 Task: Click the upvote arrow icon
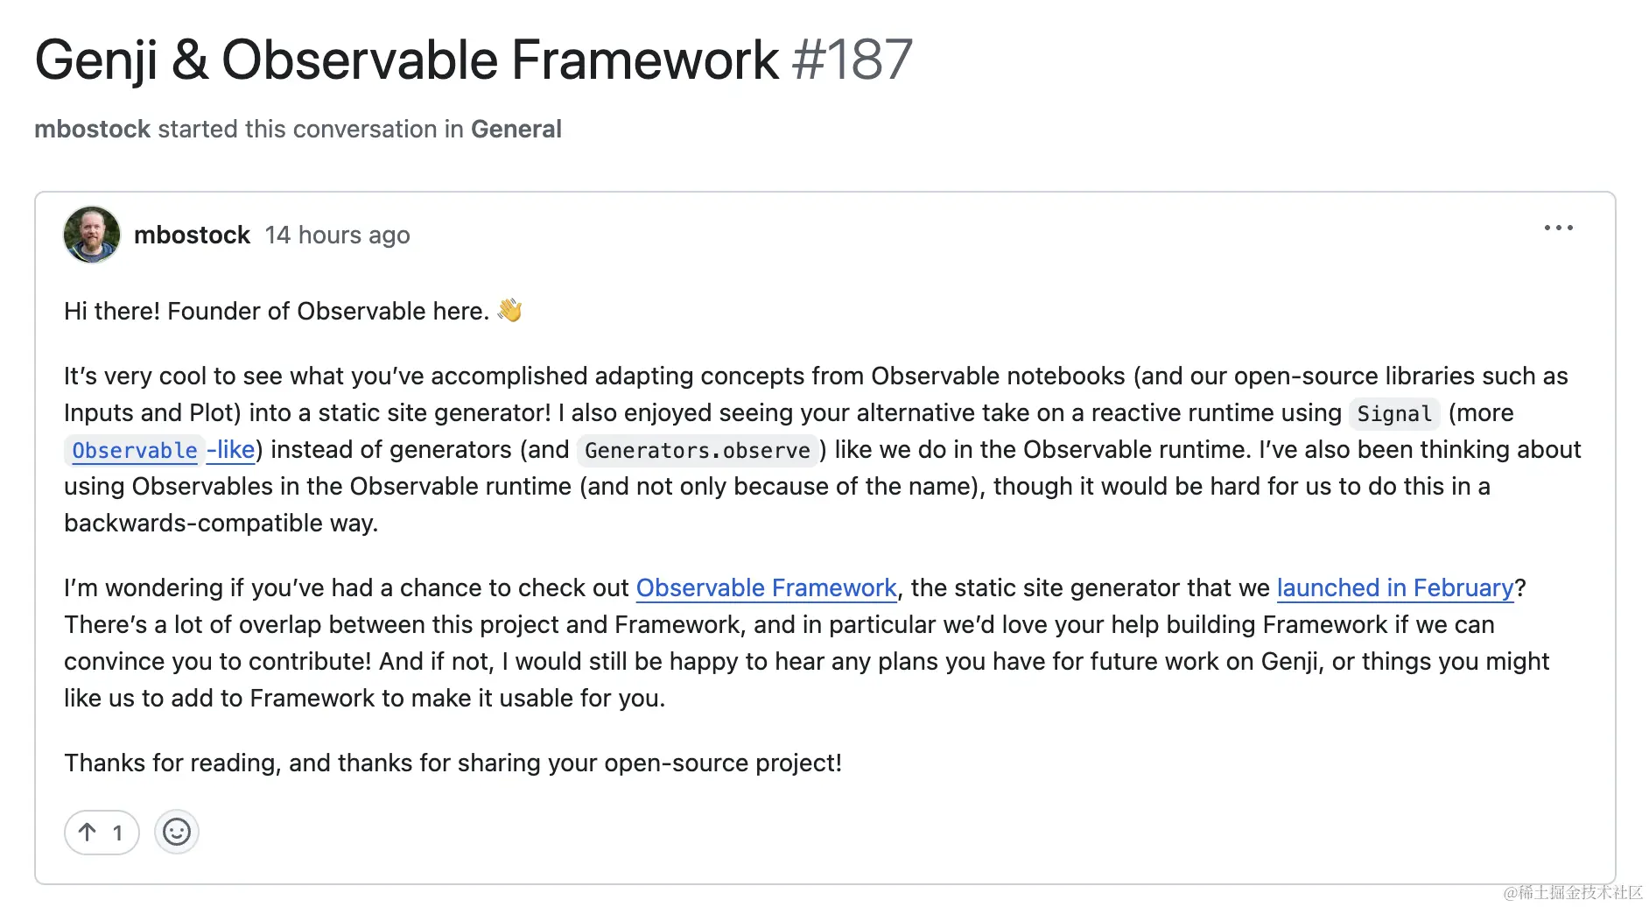tap(88, 832)
